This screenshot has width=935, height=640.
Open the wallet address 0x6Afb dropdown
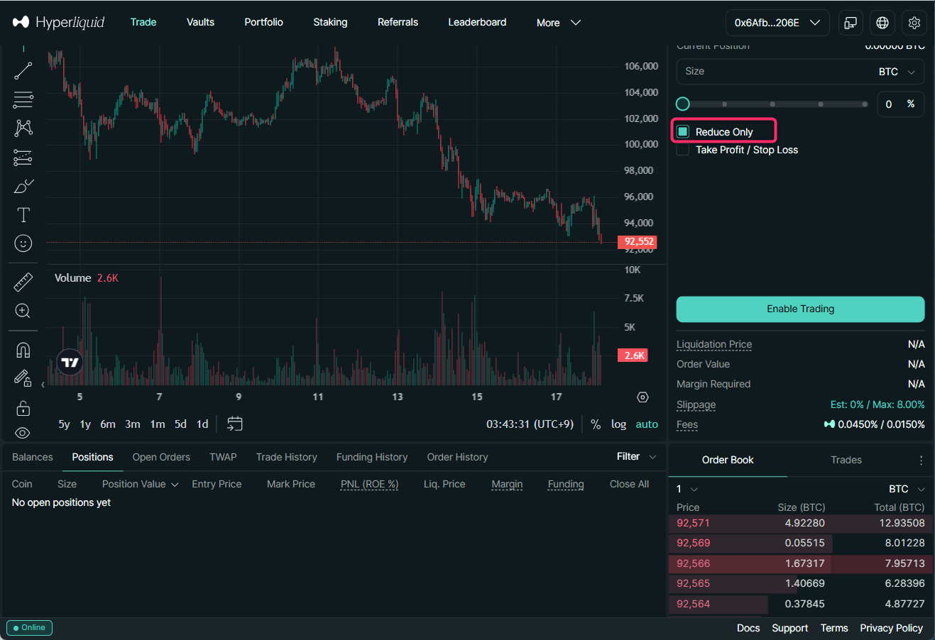tap(777, 23)
